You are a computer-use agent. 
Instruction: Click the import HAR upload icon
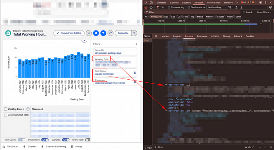click(x=236, y=7)
